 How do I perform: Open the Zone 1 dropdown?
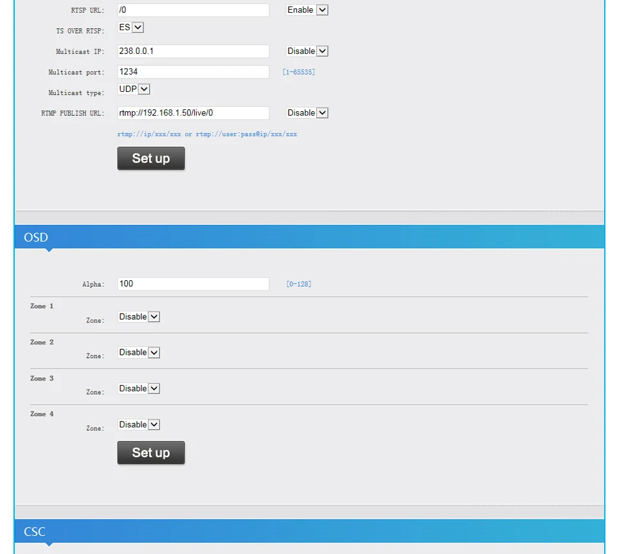point(139,317)
